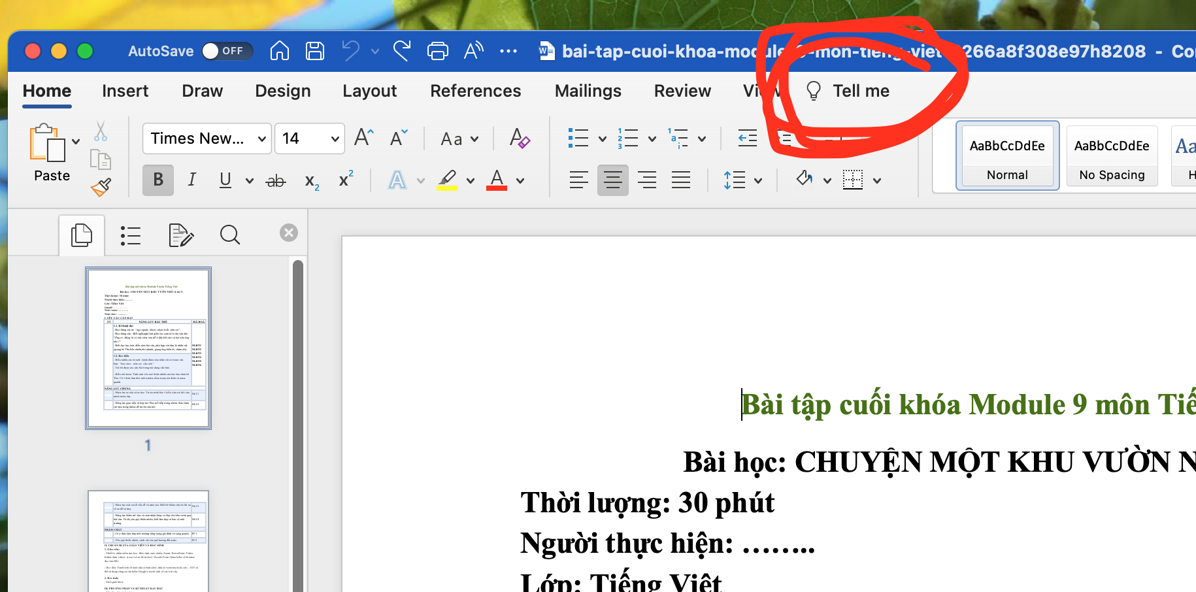Toggle italic formatting
The height and width of the screenshot is (592, 1196).
(191, 180)
